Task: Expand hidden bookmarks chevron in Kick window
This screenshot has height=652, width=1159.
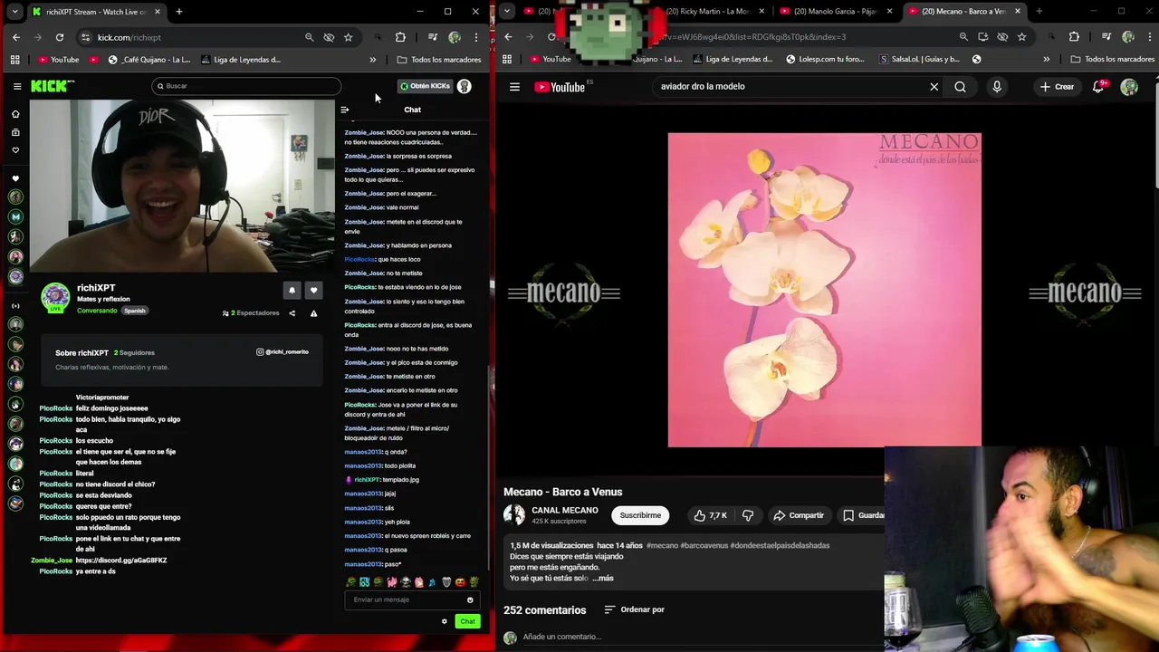Action: [372, 60]
